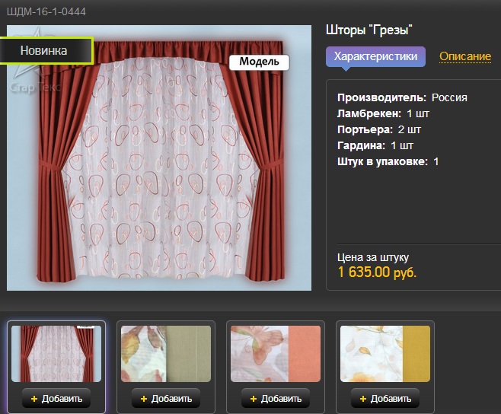This screenshot has height=414, width=501.
Task: Select the olive green fabric thumbnail
Action: [x=166, y=354]
